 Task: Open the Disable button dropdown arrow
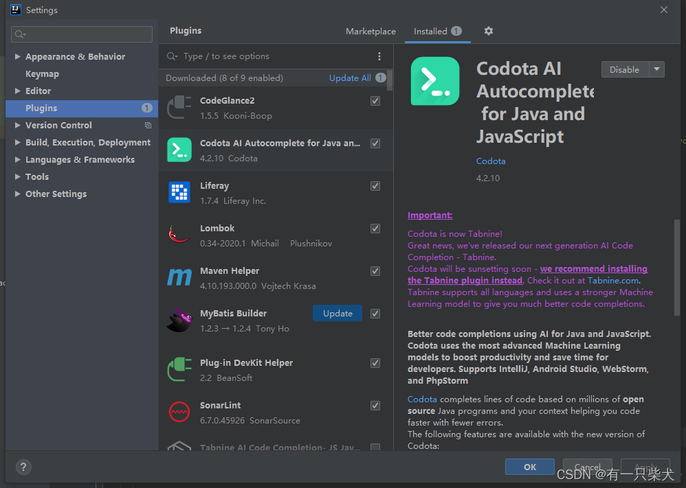[657, 69]
